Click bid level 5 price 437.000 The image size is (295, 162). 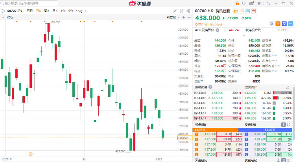210,155
